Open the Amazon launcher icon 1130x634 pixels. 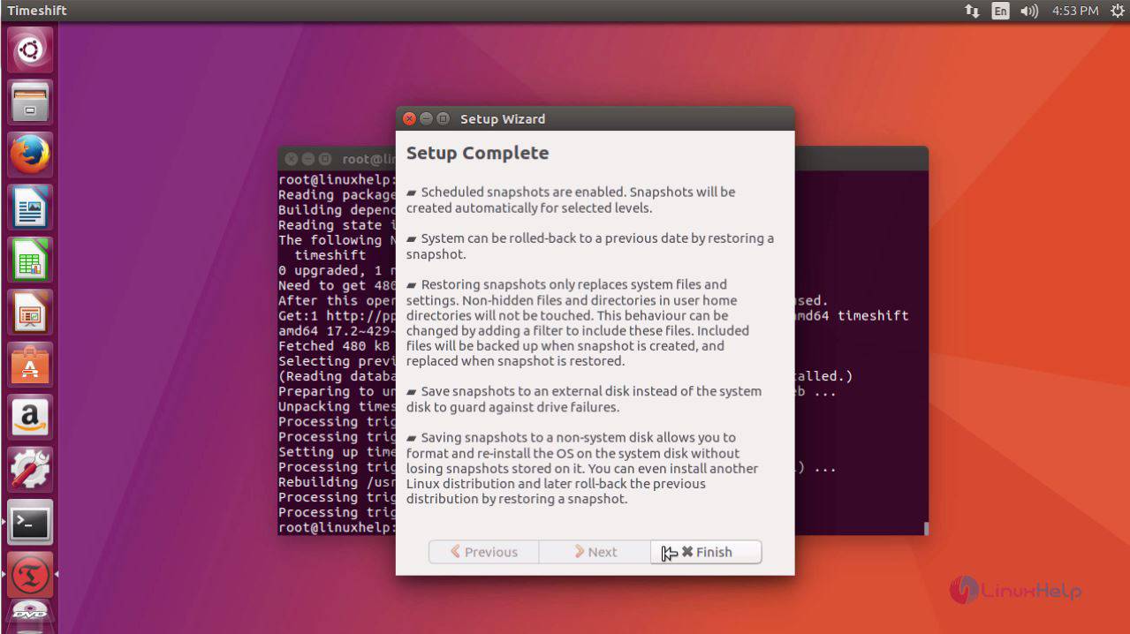30,418
